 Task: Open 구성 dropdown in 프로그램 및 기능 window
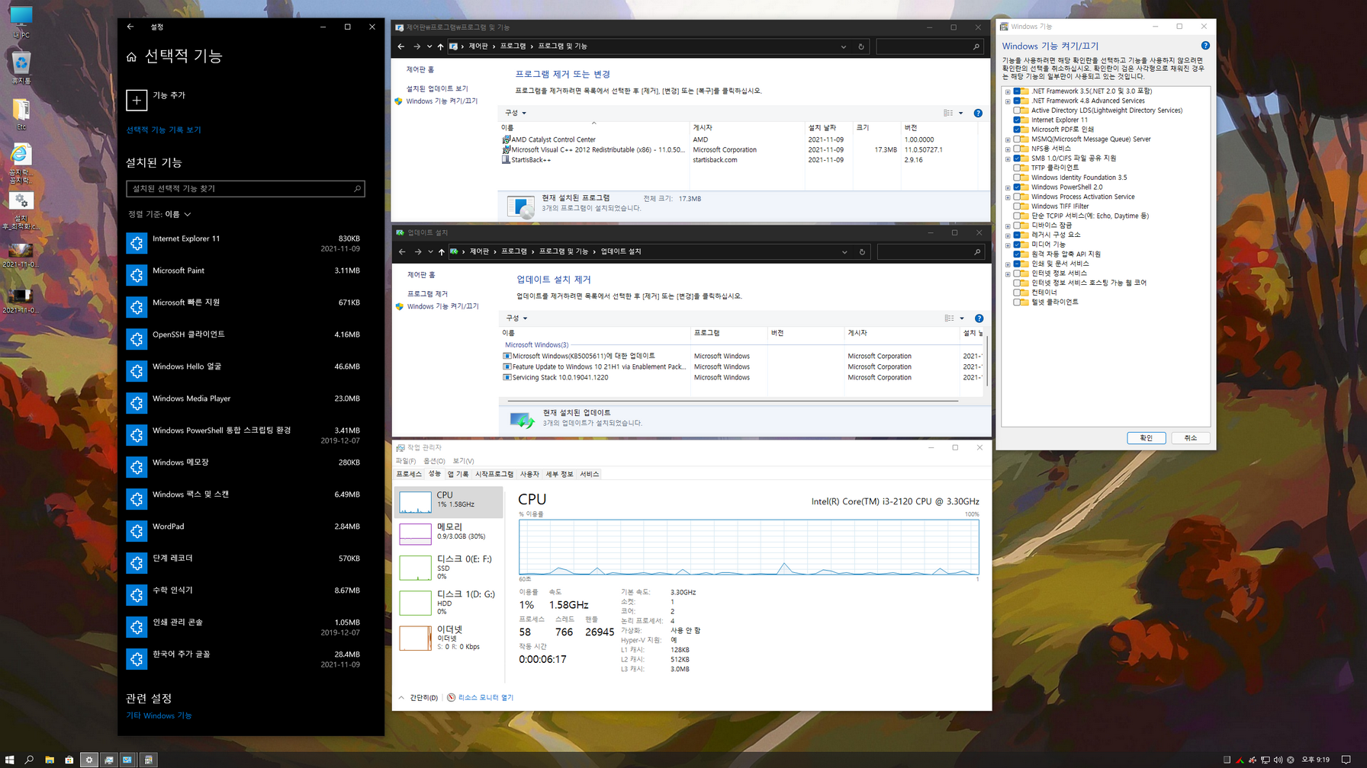515,113
